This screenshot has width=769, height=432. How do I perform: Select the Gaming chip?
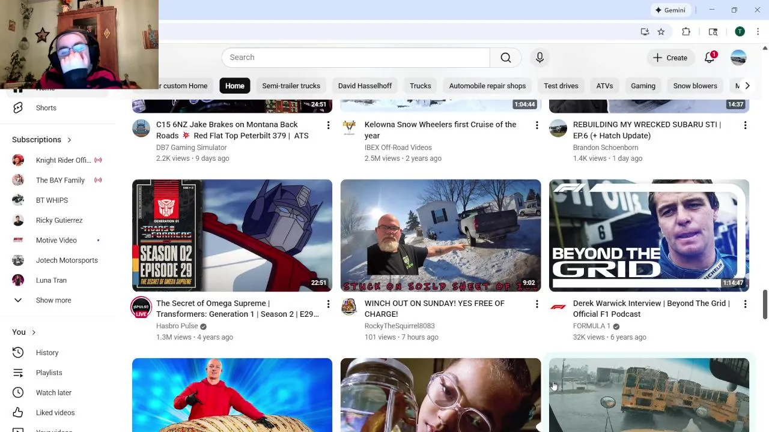[643, 86]
